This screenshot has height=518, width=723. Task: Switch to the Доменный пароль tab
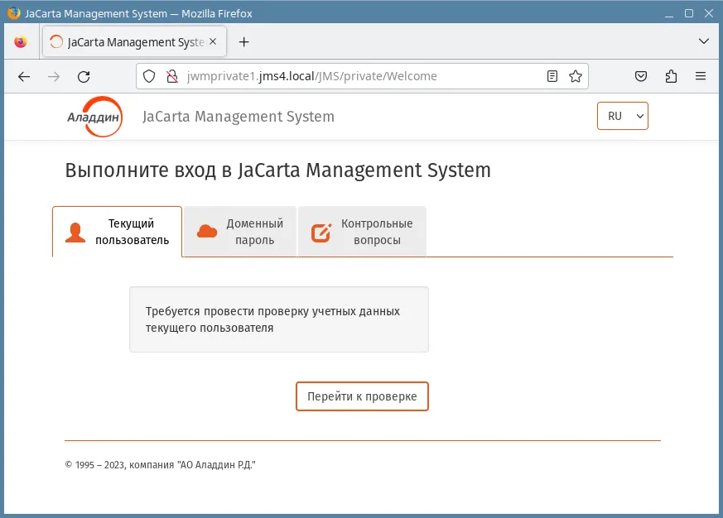pyautogui.click(x=240, y=232)
